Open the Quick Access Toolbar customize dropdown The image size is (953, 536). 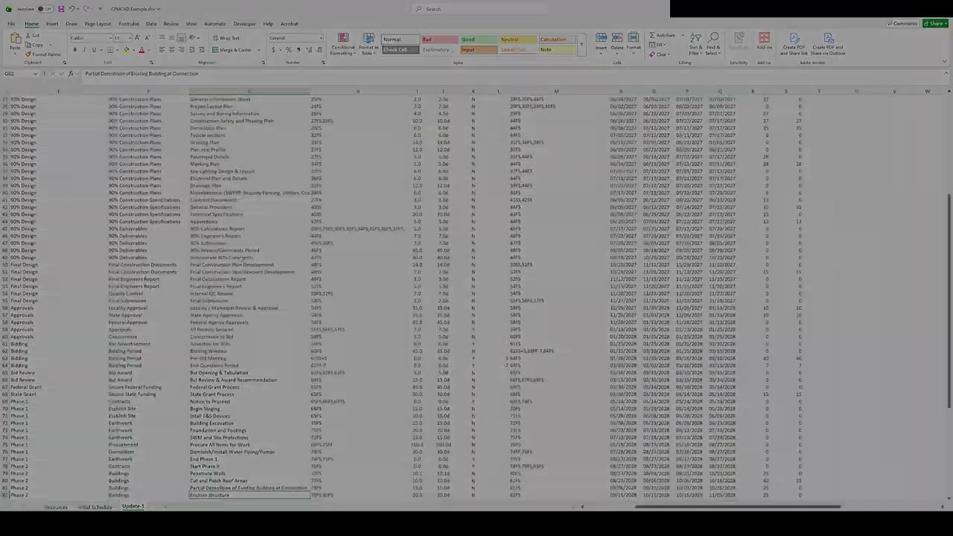101,9
